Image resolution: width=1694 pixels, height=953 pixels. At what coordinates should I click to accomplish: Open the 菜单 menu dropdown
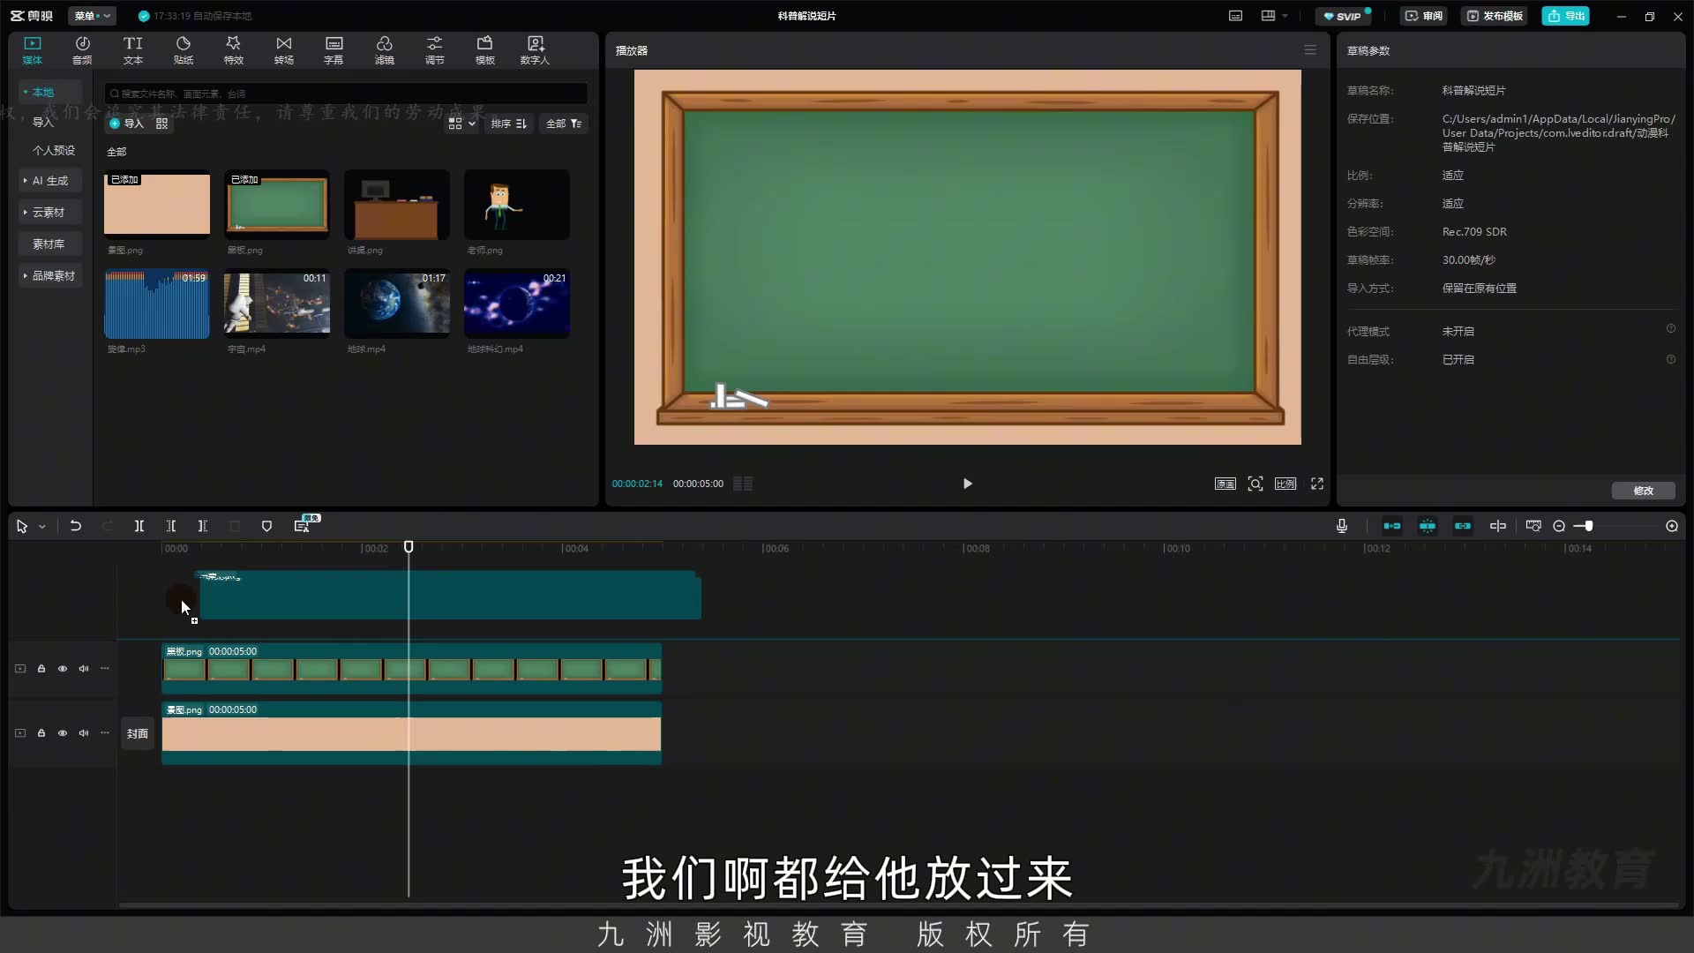pyautogui.click(x=93, y=16)
